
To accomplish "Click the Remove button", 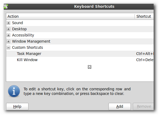I will tap(143, 106).
